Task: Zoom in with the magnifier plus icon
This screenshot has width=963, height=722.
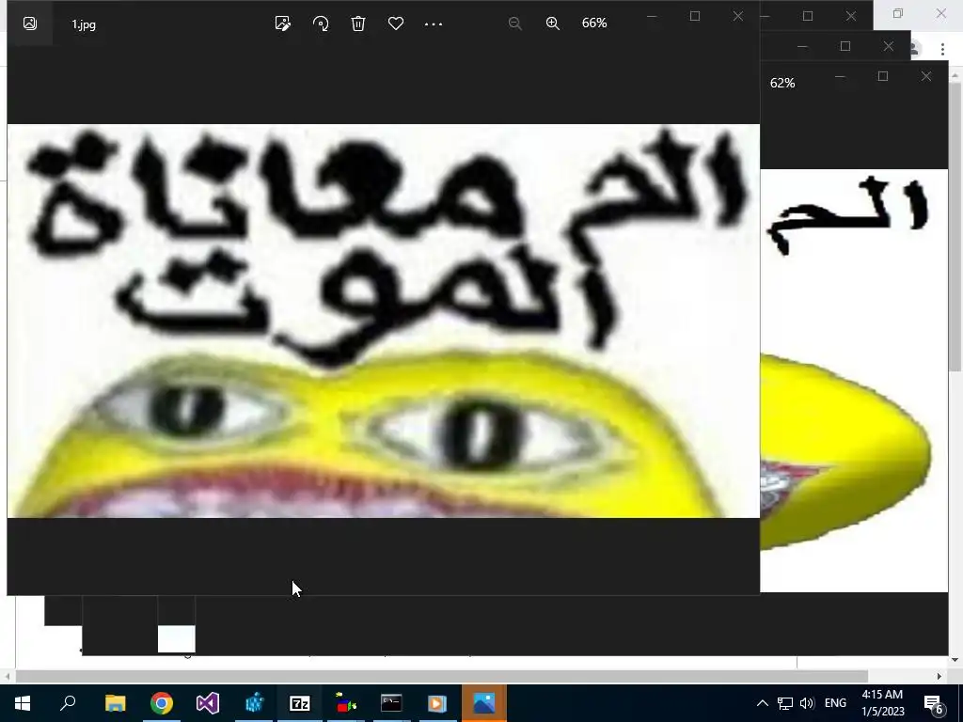Action: pos(552,24)
